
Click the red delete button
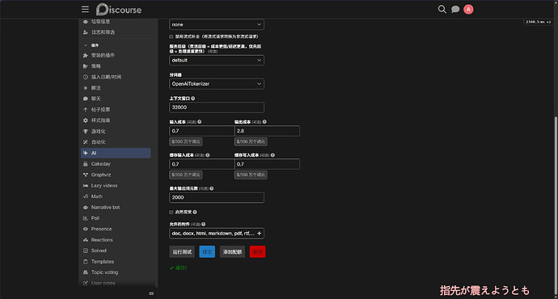tap(258, 251)
